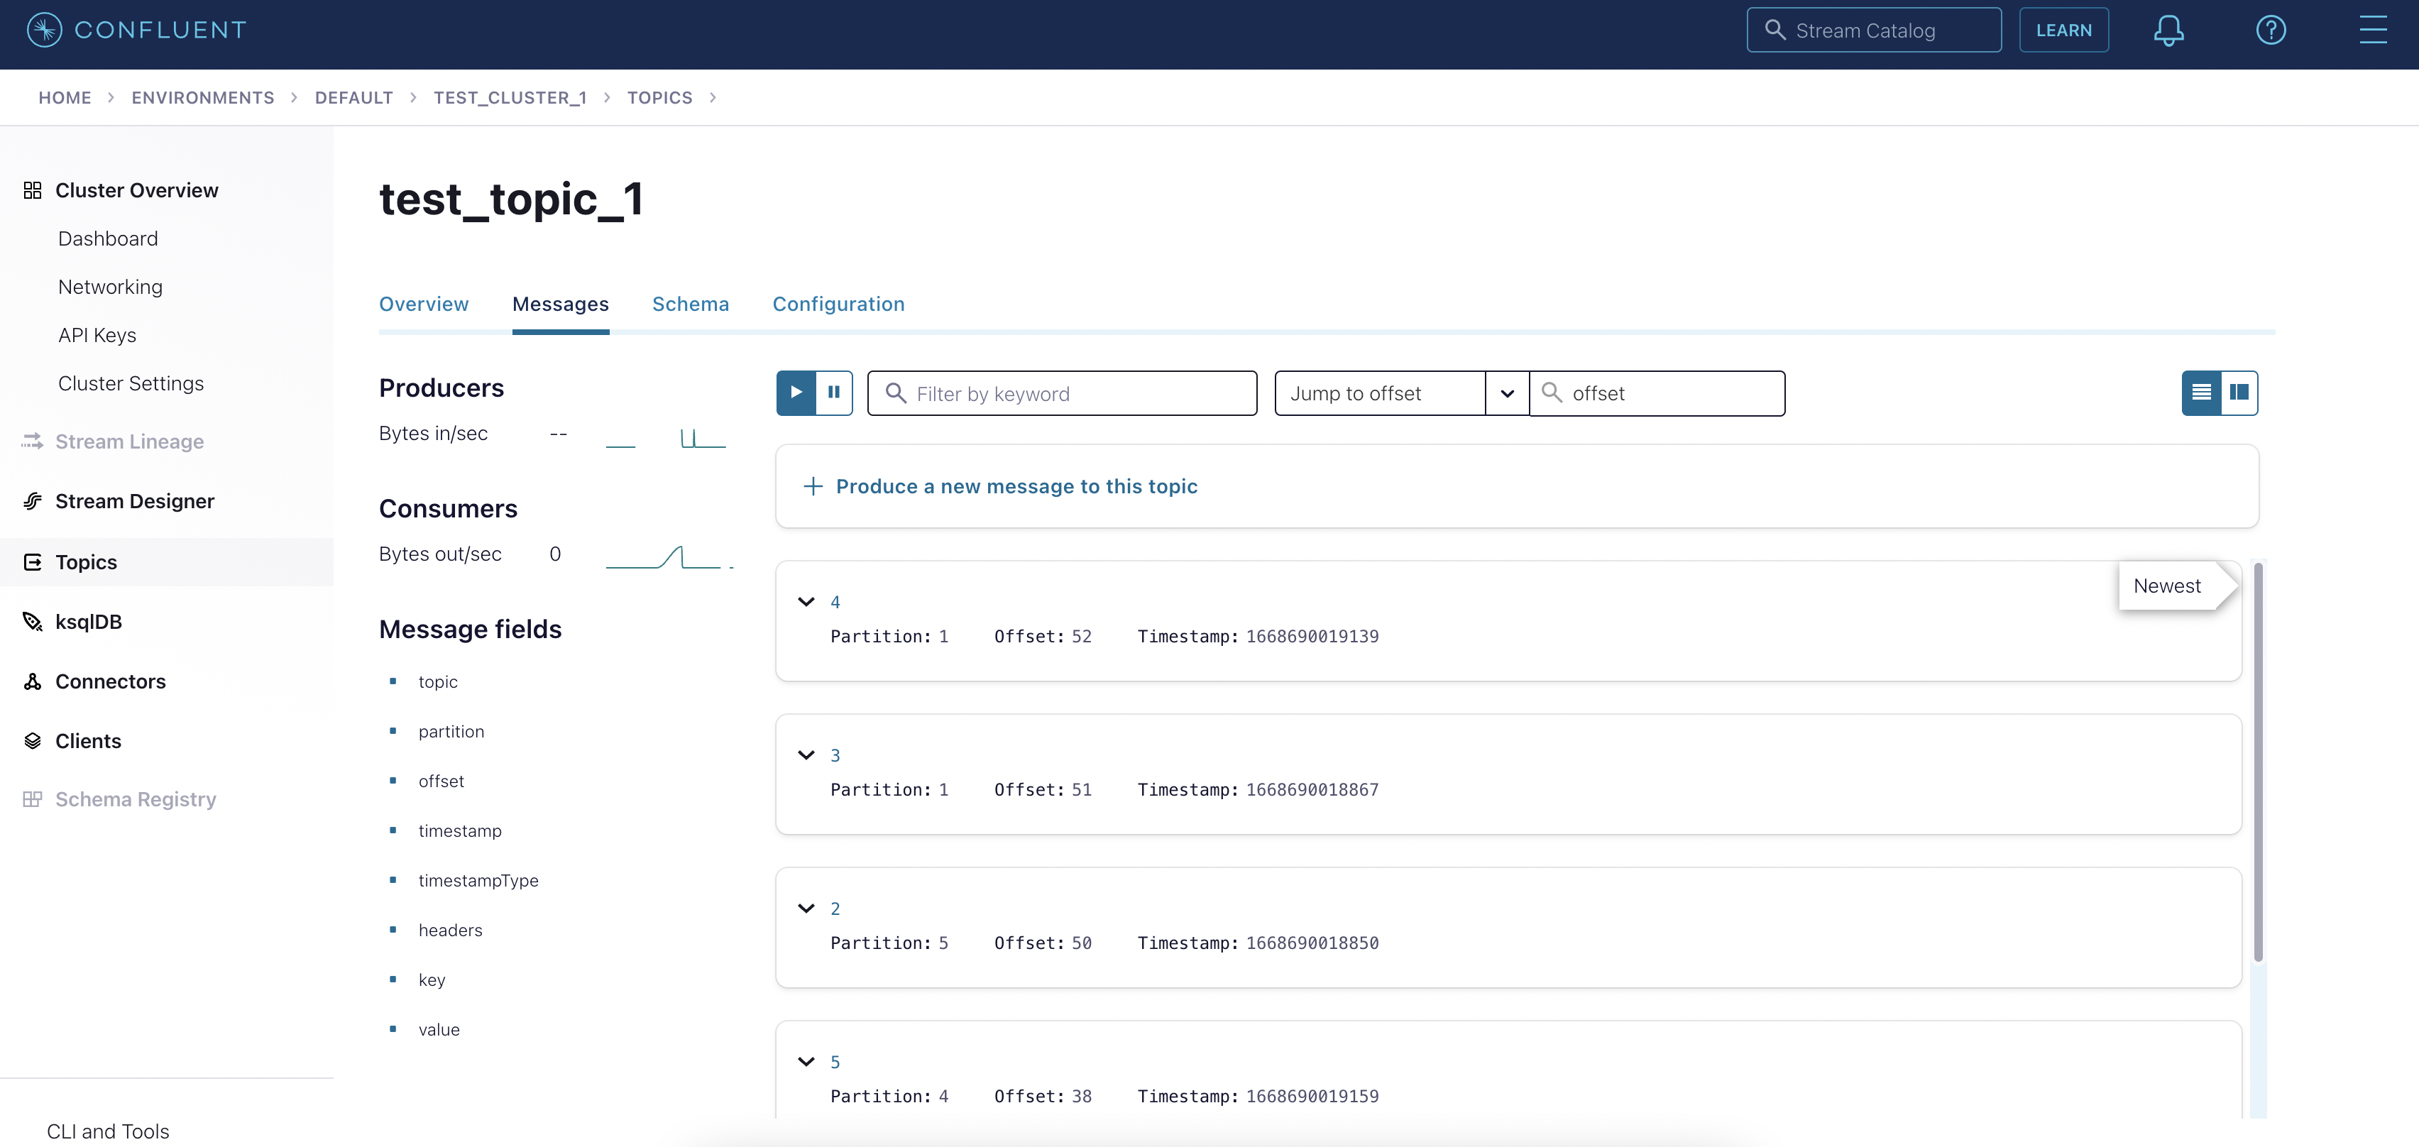Expand message 4 details

tap(806, 601)
